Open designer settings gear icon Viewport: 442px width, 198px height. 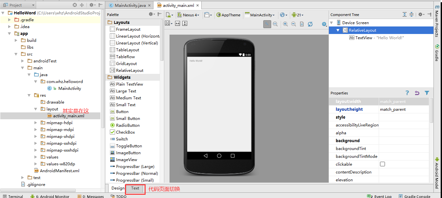click(324, 24)
